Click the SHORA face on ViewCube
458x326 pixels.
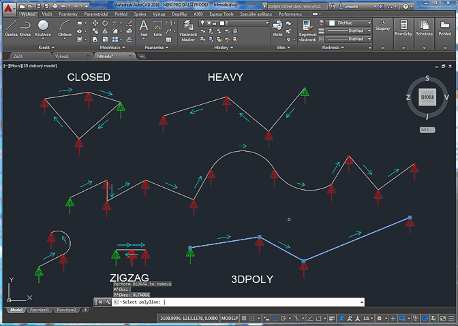[427, 97]
